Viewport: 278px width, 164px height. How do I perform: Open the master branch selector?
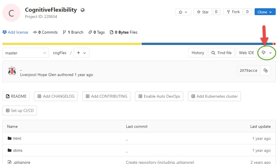coord(25,53)
